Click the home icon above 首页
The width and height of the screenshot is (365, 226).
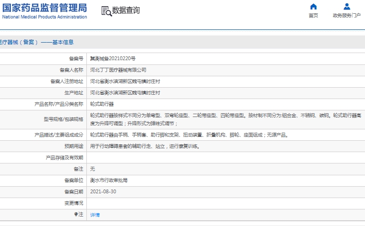pyautogui.click(x=313, y=7)
